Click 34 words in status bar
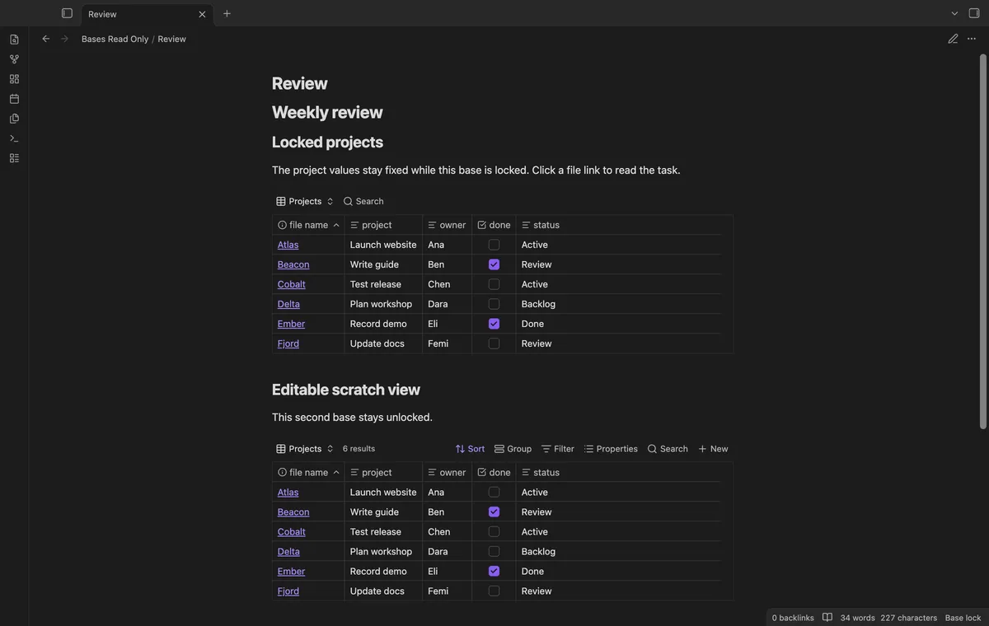This screenshot has height=626, width=989. click(x=858, y=618)
